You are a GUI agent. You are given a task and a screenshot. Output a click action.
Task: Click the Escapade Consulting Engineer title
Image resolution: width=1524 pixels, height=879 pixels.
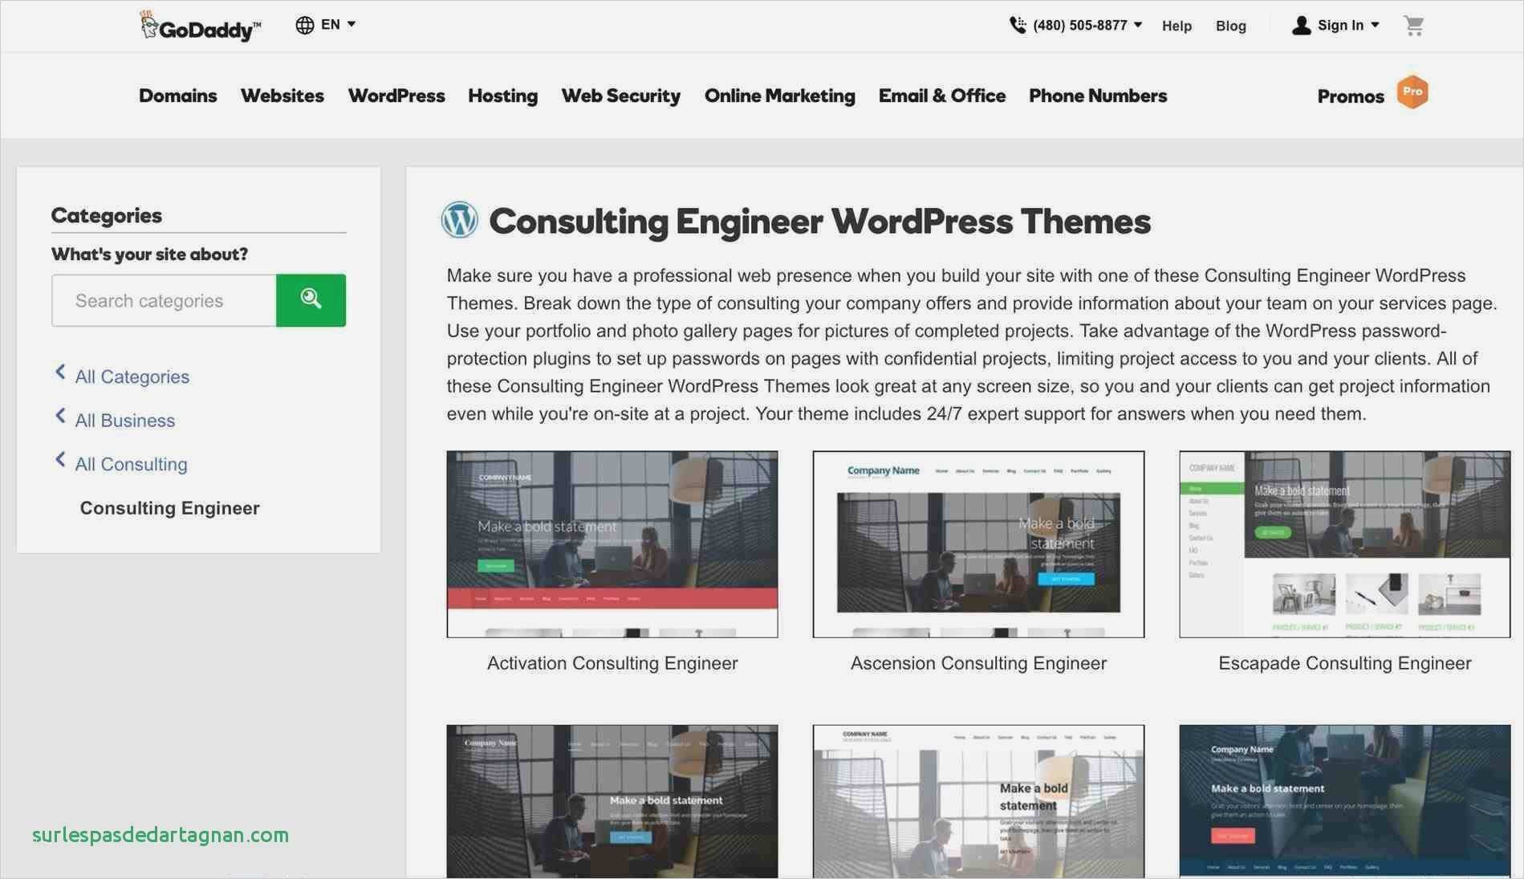(x=1345, y=663)
